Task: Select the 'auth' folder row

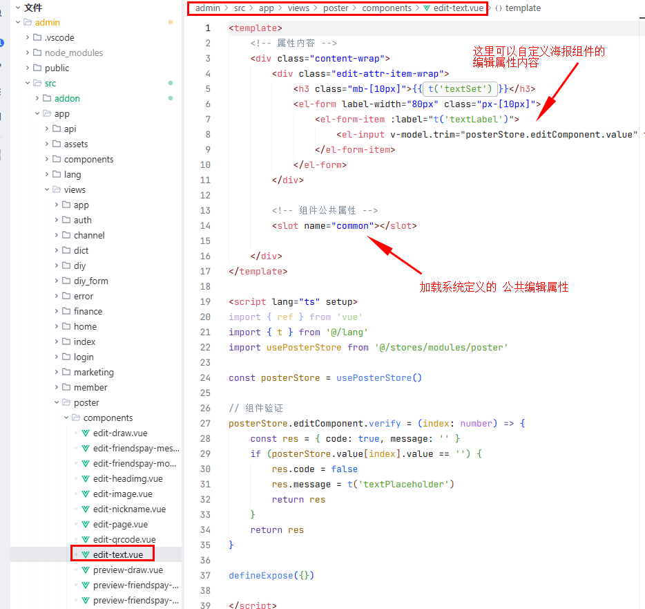Action: [96, 221]
